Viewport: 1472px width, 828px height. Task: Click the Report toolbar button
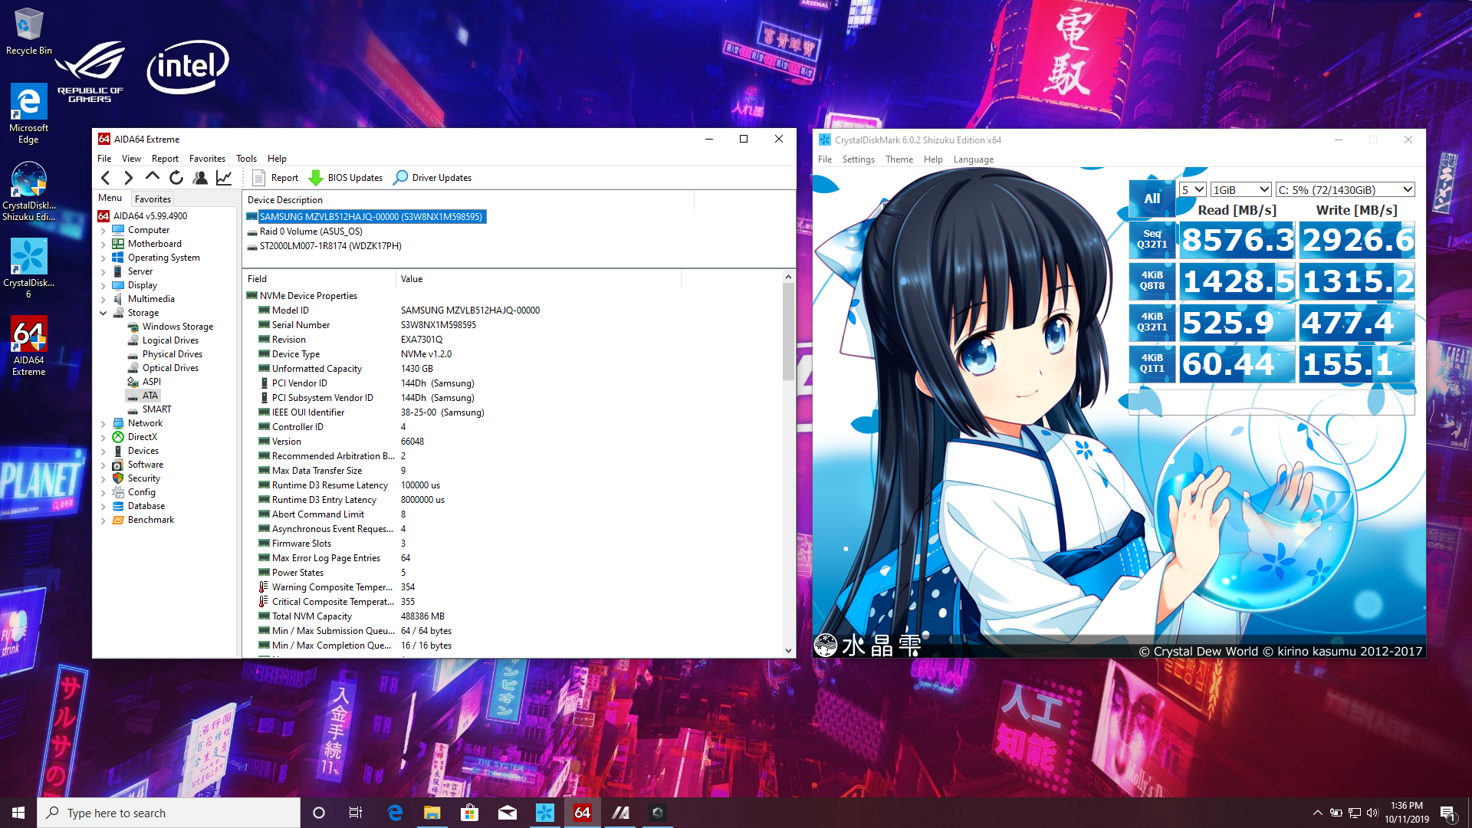(x=276, y=178)
